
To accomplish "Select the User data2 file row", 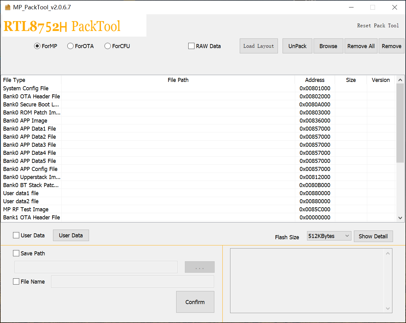I will tap(199, 201).
